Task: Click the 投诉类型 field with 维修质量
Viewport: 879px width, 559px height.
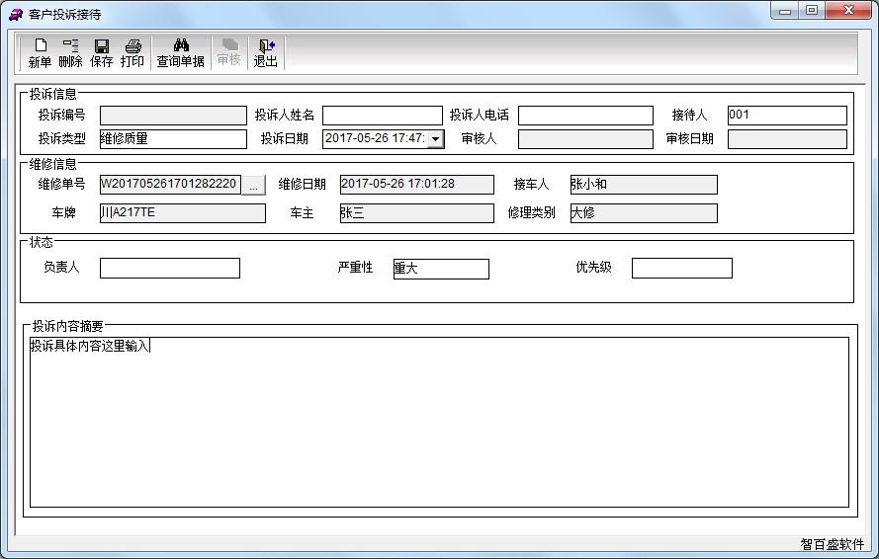Action: [173, 139]
